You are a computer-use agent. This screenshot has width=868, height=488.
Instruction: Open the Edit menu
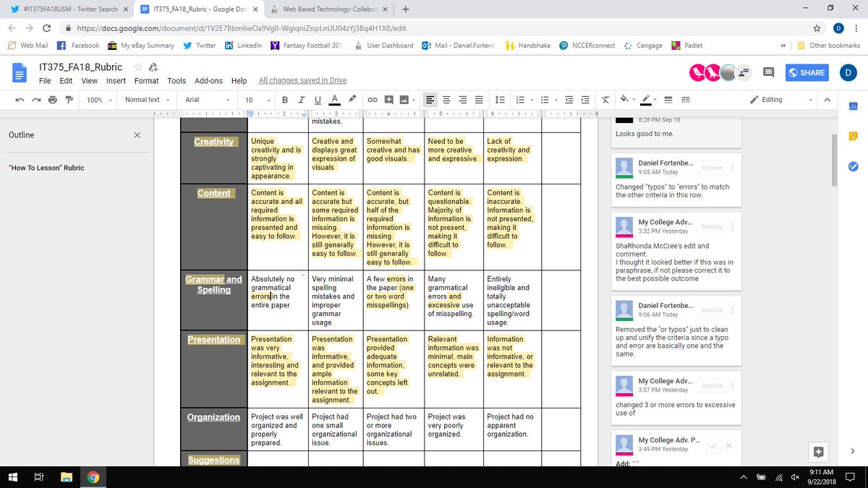click(66, 81)
